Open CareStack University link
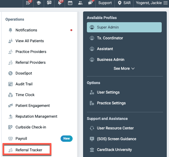169x157 pixels. (114, 150)
